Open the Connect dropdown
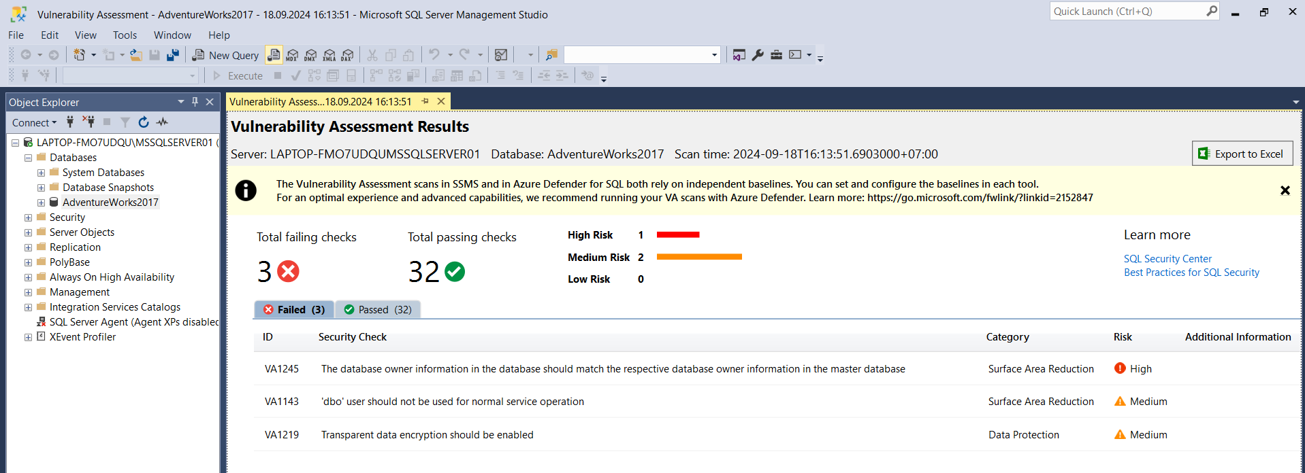 34,122
